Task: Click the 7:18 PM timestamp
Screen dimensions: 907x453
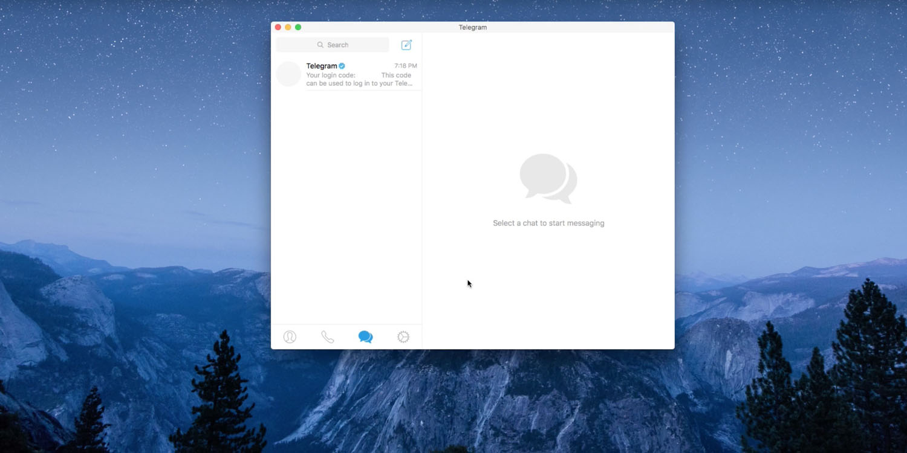Action: [405, 66]
